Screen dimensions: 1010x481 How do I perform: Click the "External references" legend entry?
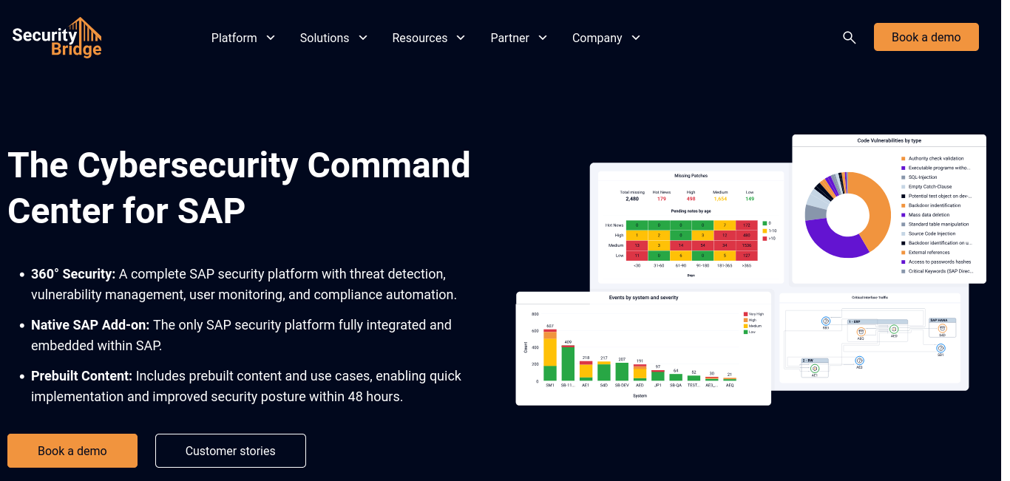(927, 253)
